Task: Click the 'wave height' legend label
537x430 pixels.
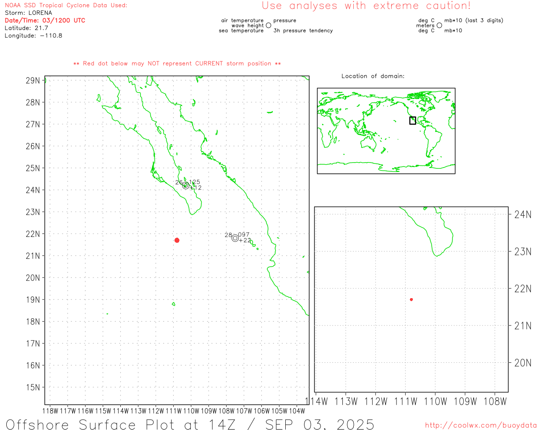Action: (x=248, y=26)
